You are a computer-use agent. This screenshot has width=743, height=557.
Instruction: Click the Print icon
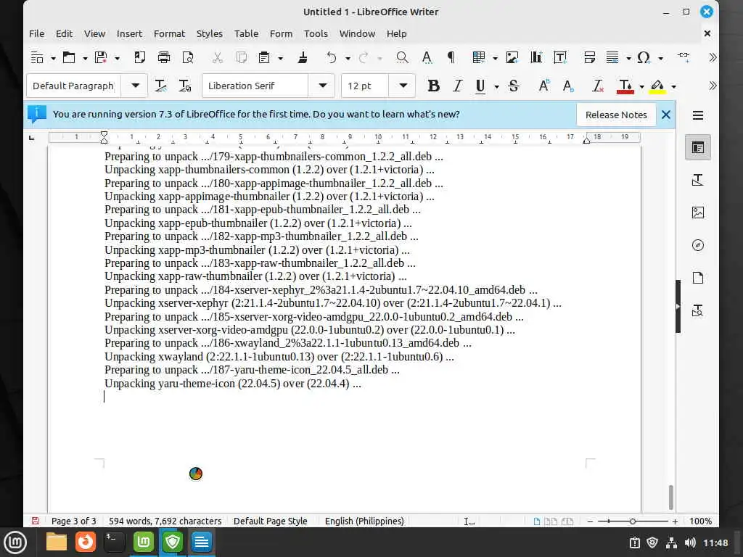(x=164, y=58)
